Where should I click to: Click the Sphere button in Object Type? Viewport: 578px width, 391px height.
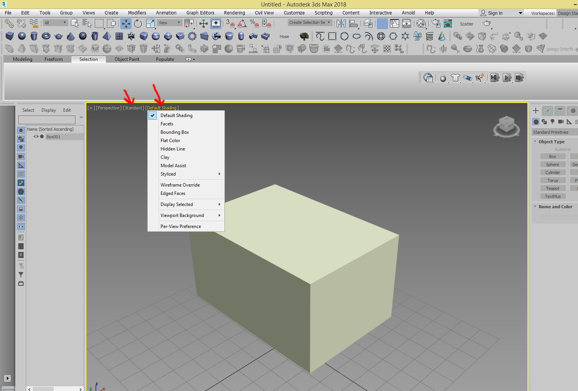click(553, 165)
